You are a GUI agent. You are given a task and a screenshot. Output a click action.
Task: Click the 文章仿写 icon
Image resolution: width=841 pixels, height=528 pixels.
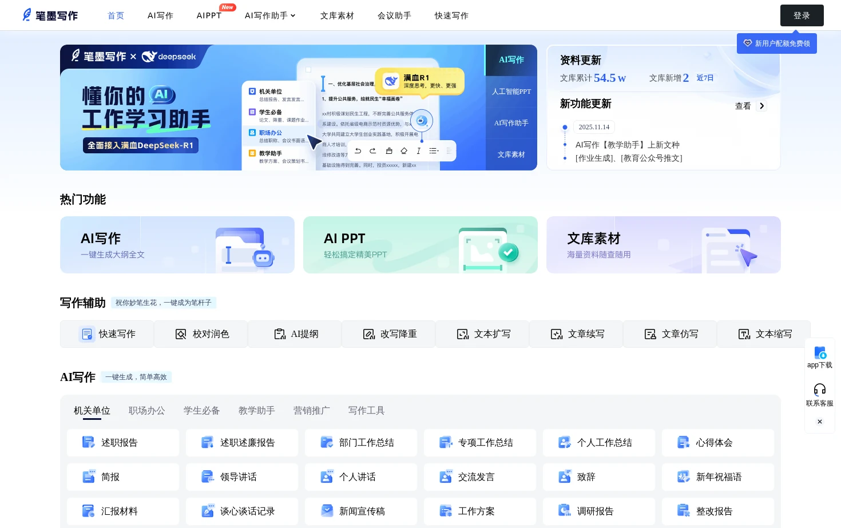650,334
